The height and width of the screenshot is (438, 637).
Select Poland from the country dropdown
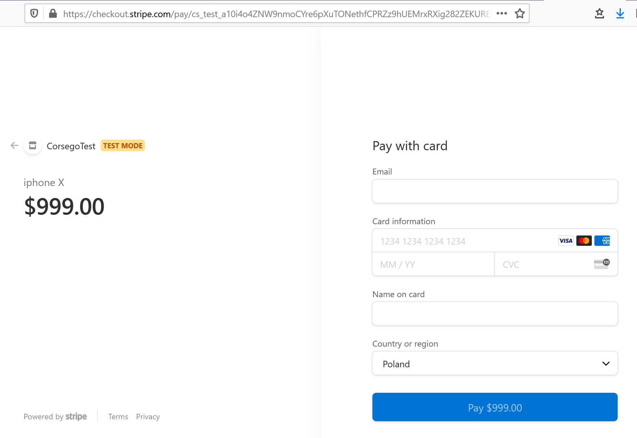pyautogui.click(x=495, y=364)
